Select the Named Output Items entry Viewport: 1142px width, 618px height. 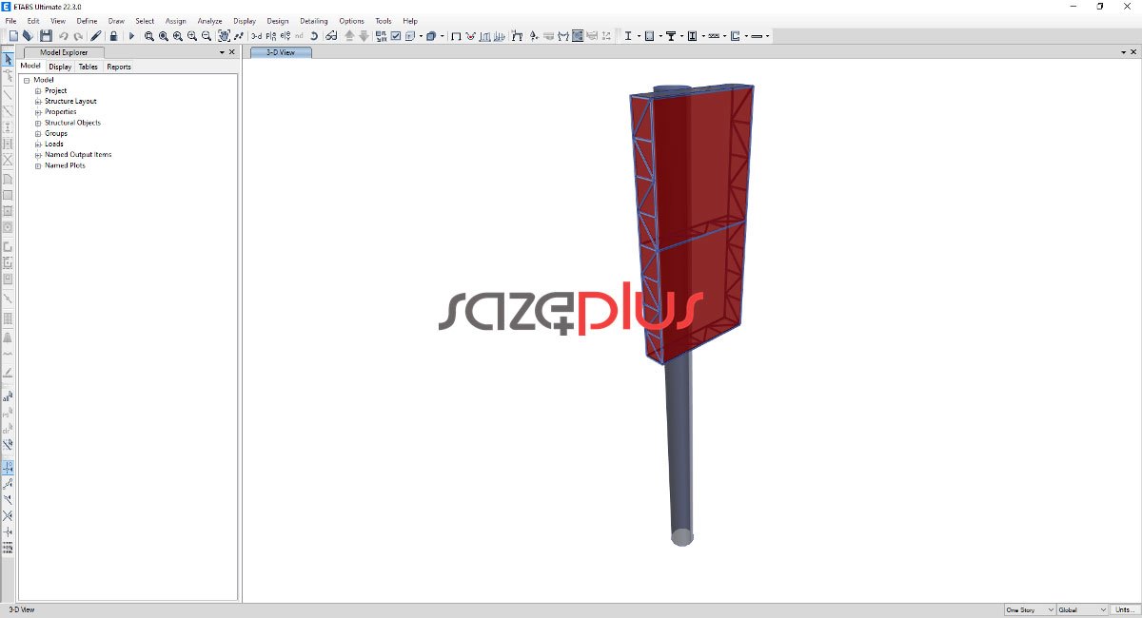(x=78, y=154)
